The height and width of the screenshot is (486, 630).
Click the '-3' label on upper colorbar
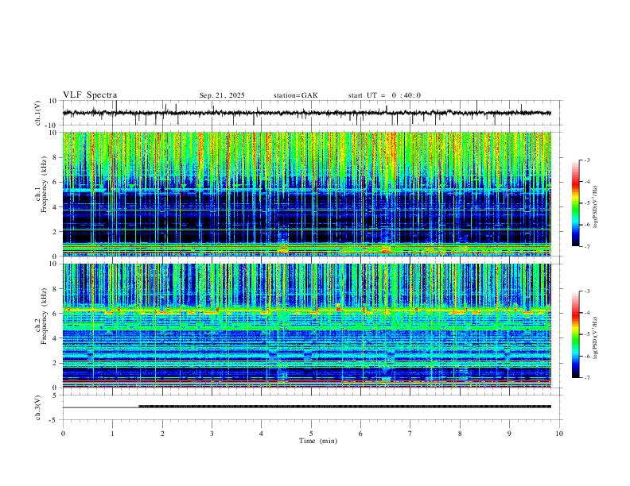point(587,160)
